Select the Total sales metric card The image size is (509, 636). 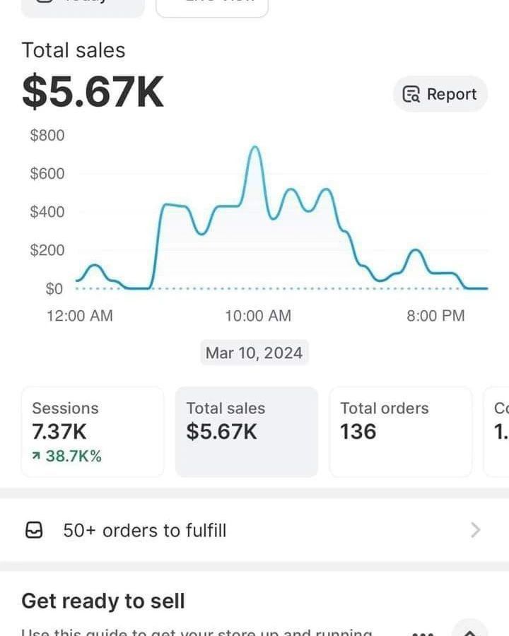coord(247,431)
